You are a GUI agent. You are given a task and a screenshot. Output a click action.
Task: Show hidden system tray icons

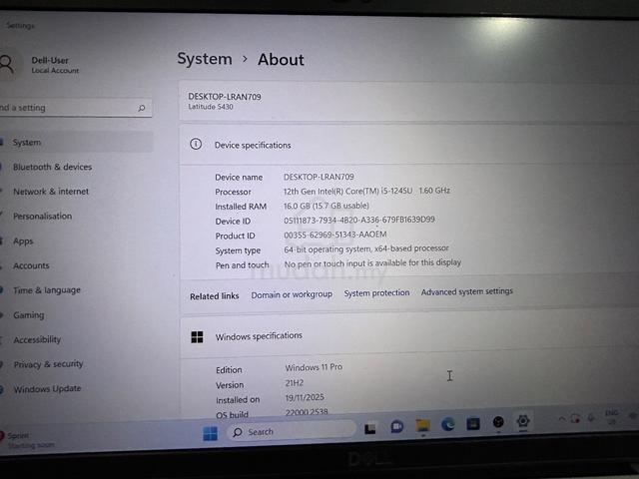[562, 419]
